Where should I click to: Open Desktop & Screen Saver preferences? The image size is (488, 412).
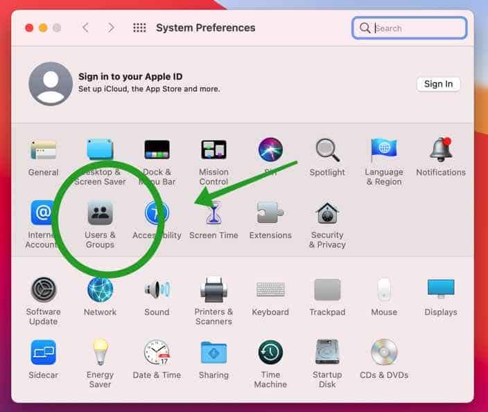pos(100,150)
